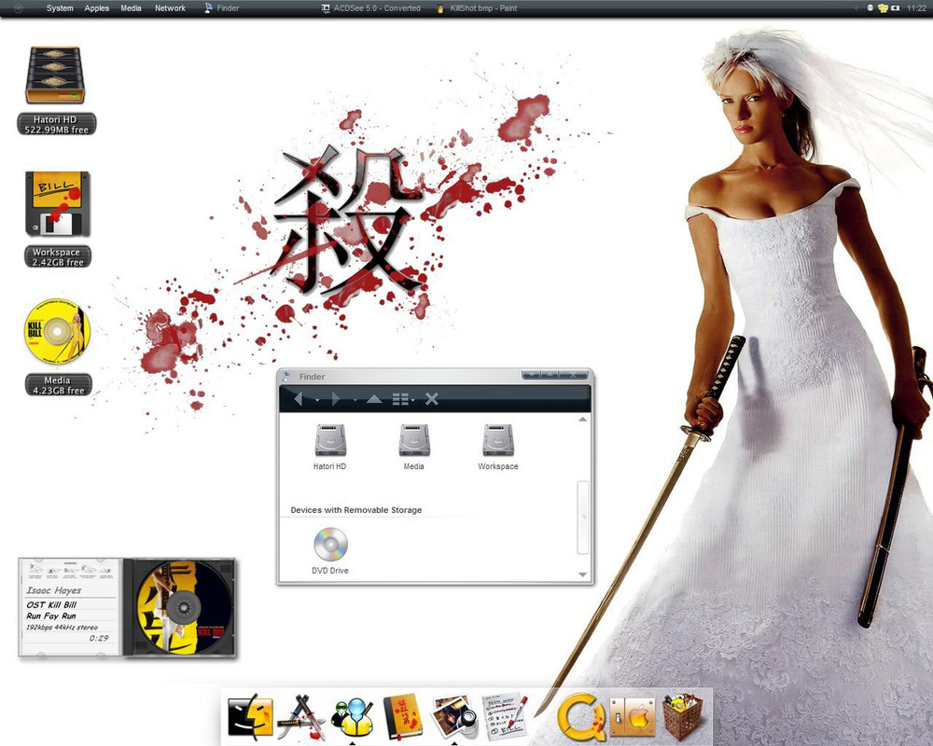
Task: Go forward using the Finder toolbar right arrow
Action: (x=336, y=398)
